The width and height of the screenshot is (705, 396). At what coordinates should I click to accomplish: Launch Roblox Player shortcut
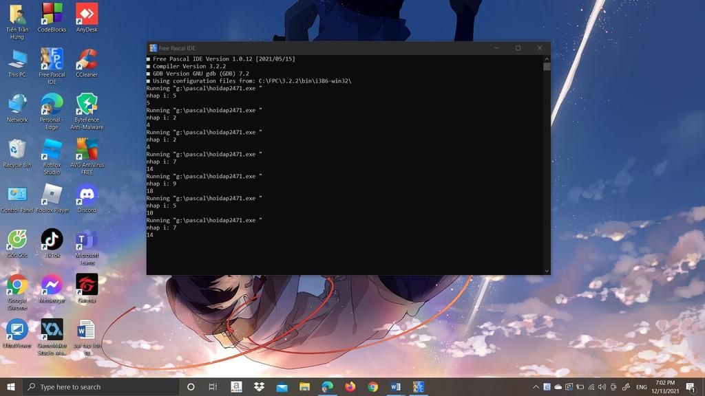coord(52,199)
